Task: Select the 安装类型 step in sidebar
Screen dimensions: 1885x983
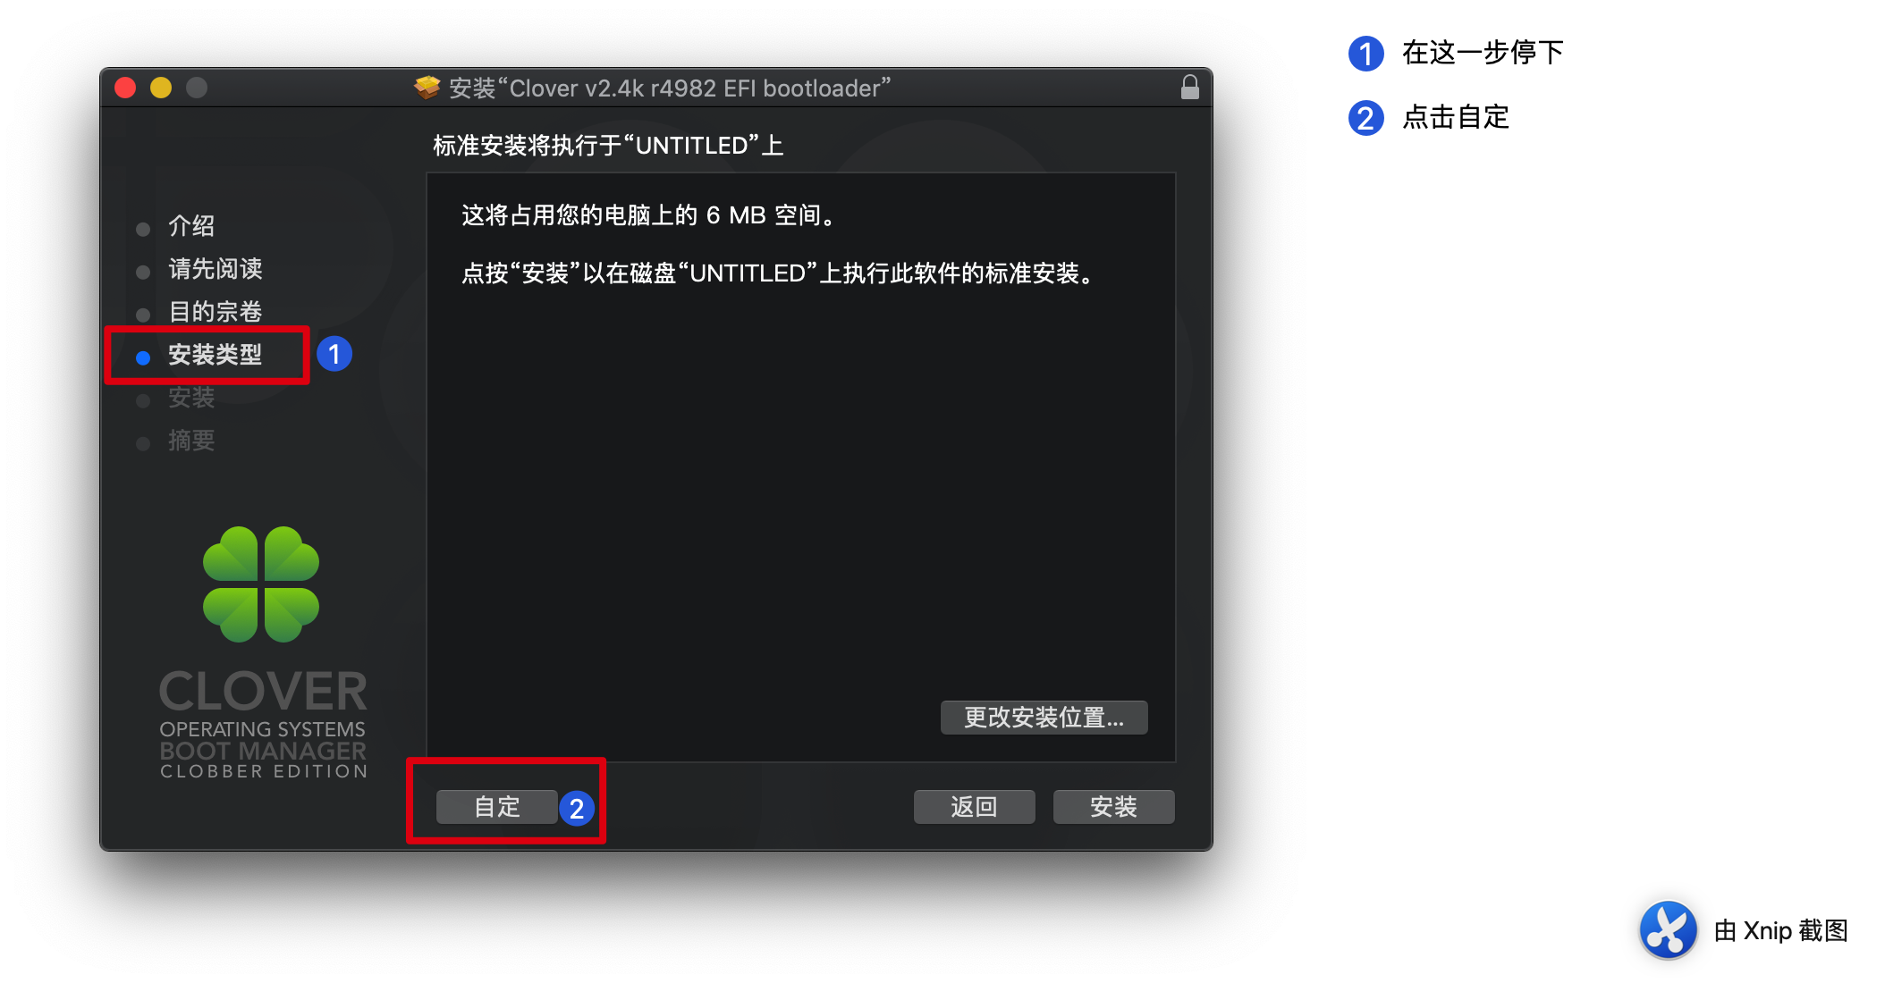Action: [215, 355]
